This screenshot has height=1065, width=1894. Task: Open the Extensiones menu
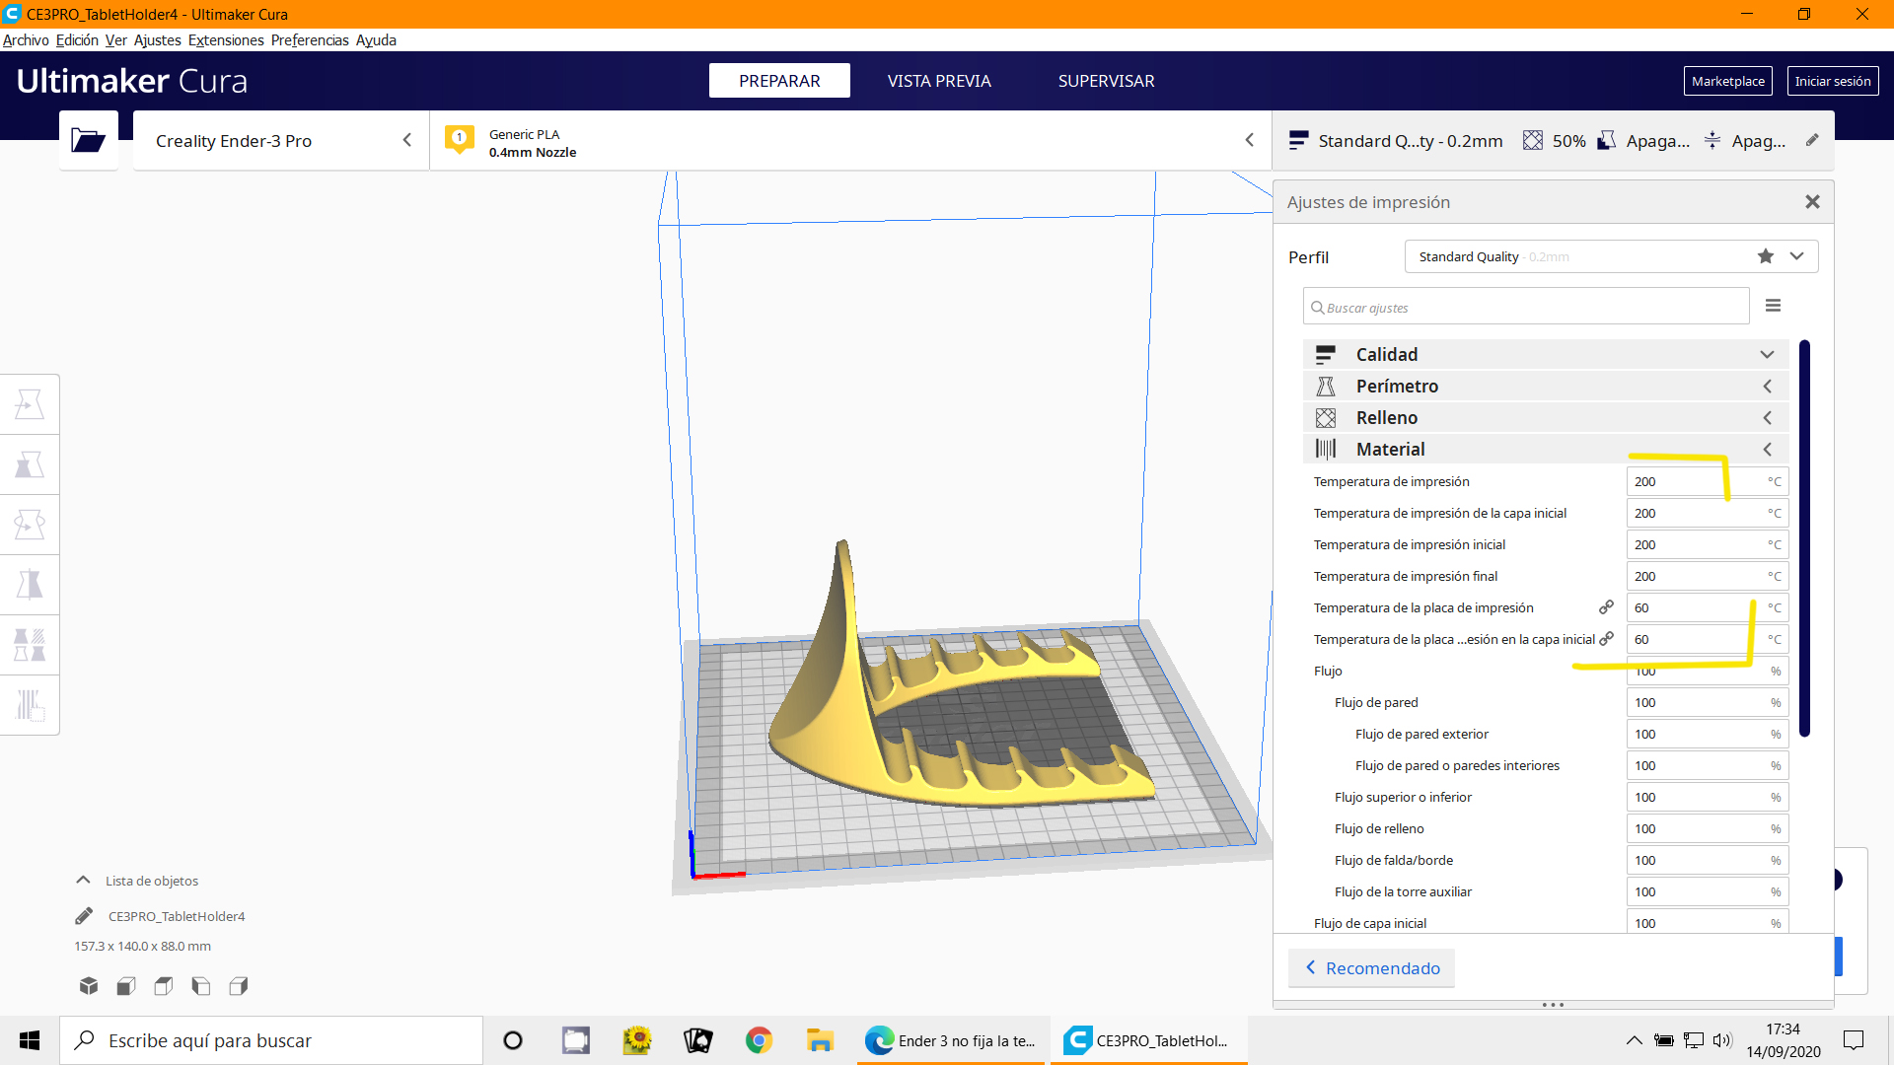click(x=226, y=40)
